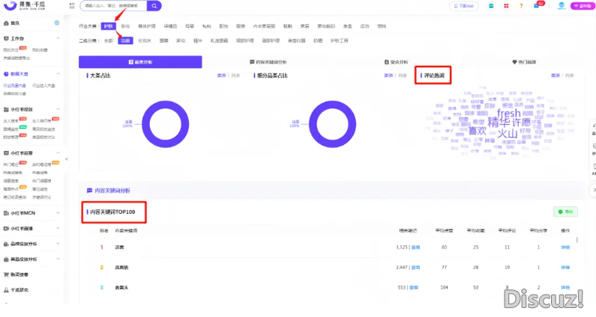This screenshot has height=317, width=596.
Task: Open messages icon with the 62 badge
Action: 538,5
